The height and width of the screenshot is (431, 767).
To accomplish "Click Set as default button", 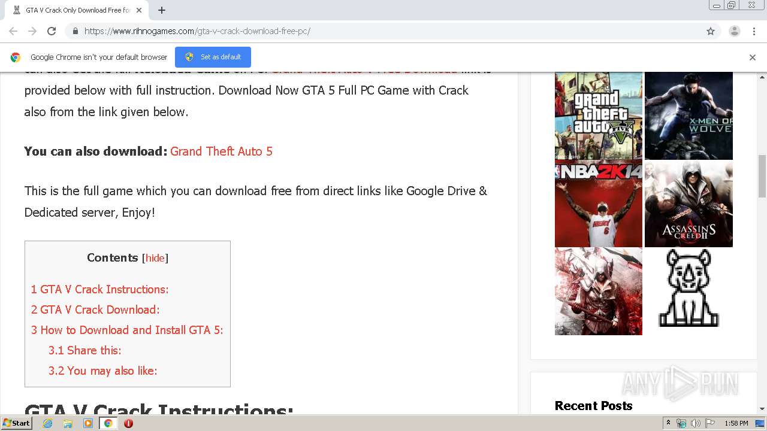I will [x=213, y=57].
